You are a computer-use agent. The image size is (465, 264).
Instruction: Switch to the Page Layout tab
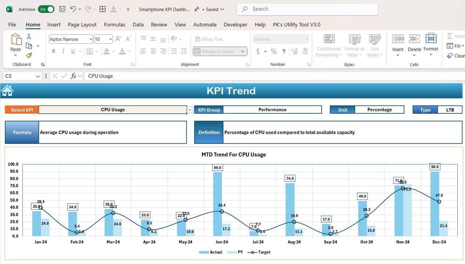82,25
